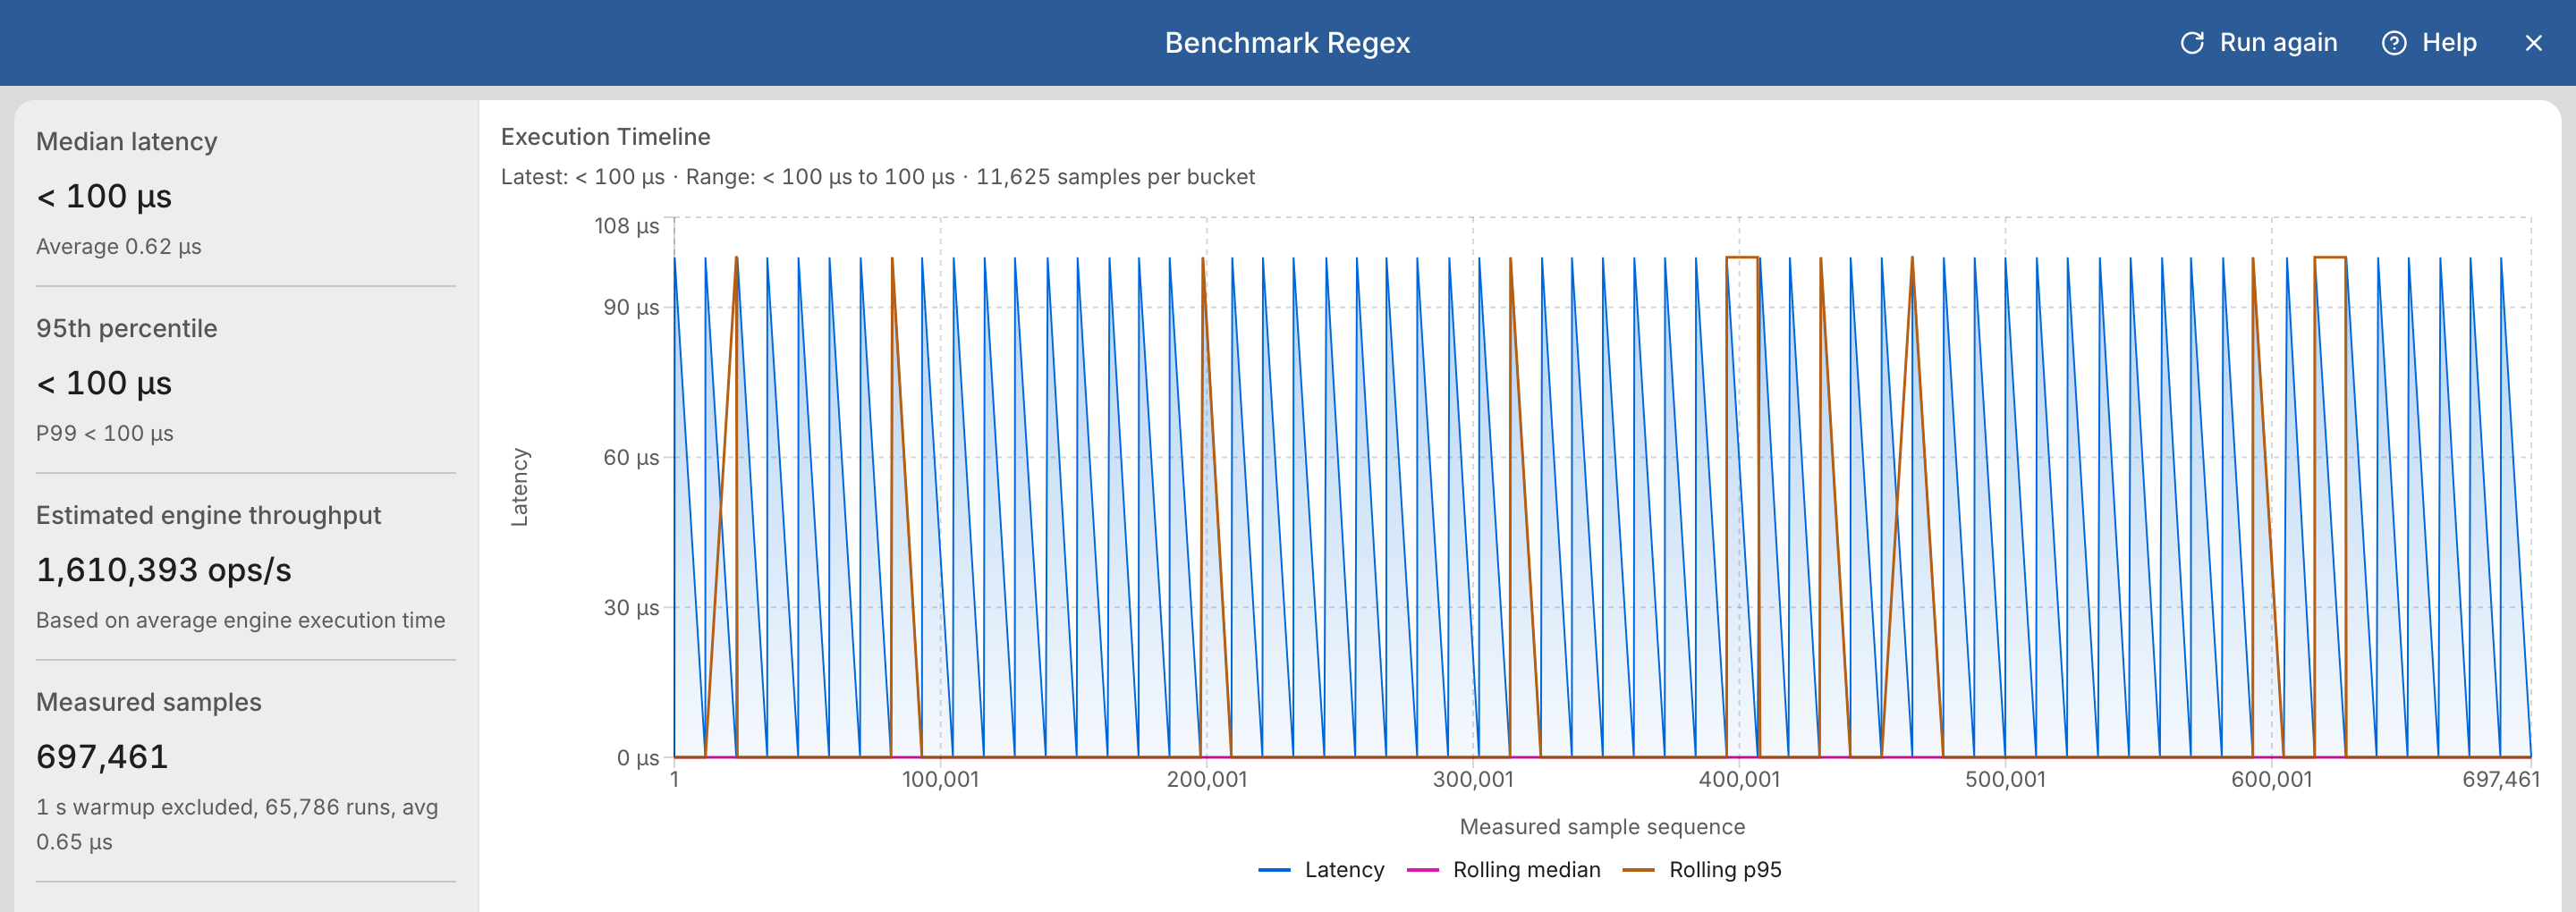
Task: Click the orange Rolling p95 legend swatch
Action: tap(1638, 870)
